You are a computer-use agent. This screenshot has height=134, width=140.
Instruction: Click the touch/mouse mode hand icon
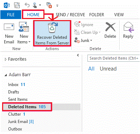coord(35,5)
